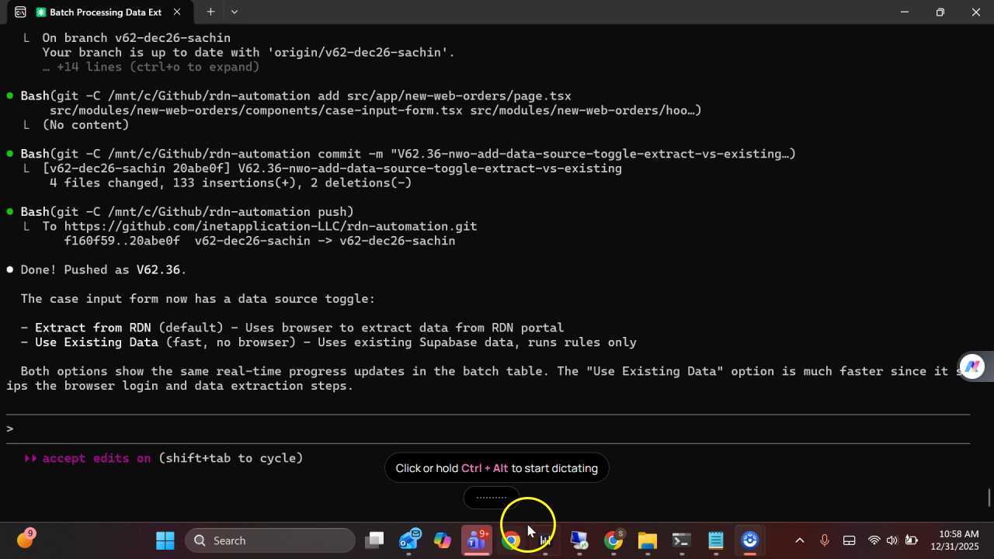
Task: Click the dictation pill below the tooltip
Action: (491, 498)
